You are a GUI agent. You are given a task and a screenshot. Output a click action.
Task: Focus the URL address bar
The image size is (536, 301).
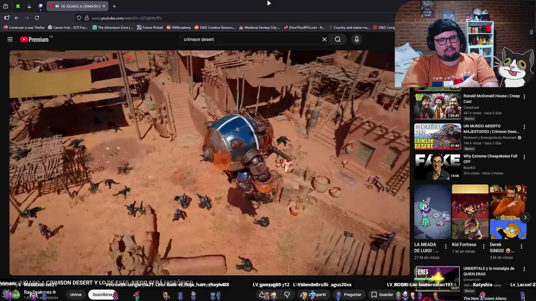pos(234,18)
